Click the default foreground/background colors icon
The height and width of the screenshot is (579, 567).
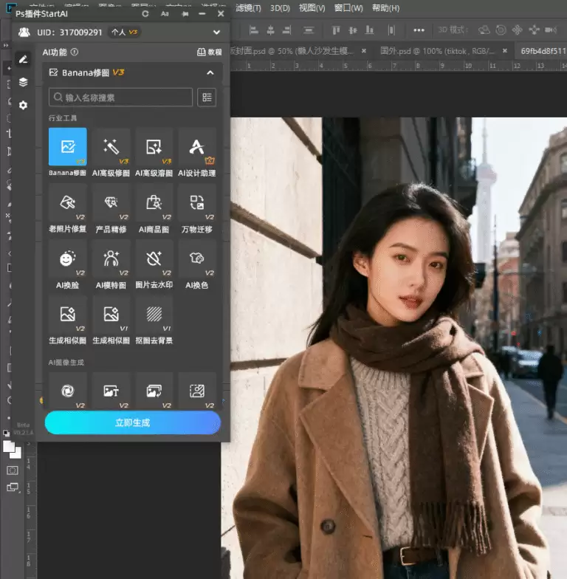click(x=6, y=433)
